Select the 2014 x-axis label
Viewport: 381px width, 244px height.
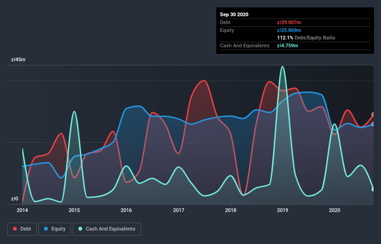coord(22,210)
